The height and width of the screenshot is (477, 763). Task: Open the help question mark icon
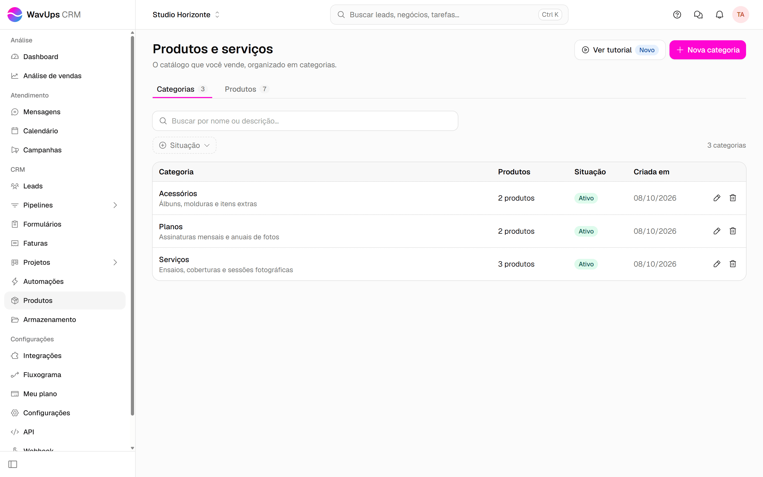pos(677,15)
